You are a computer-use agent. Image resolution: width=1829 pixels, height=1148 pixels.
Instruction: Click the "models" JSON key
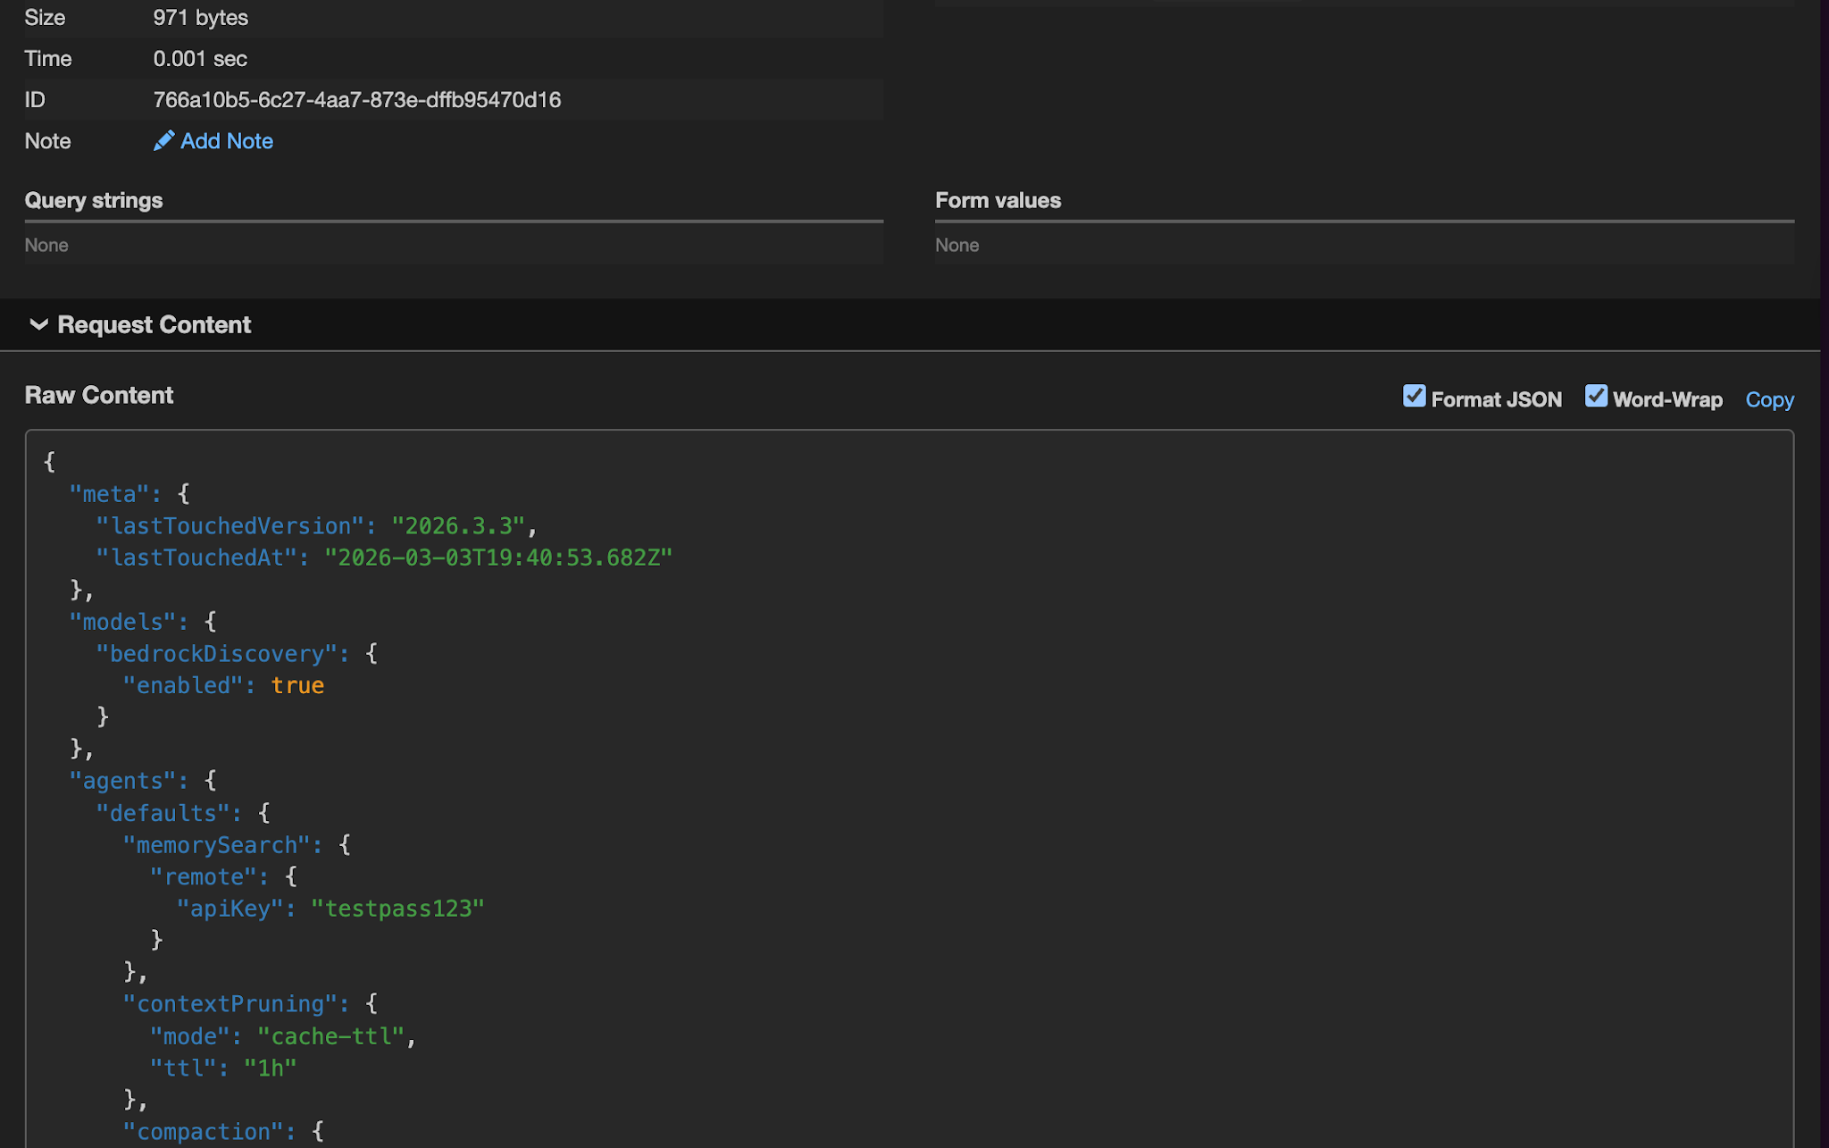(x=122, y=622)
